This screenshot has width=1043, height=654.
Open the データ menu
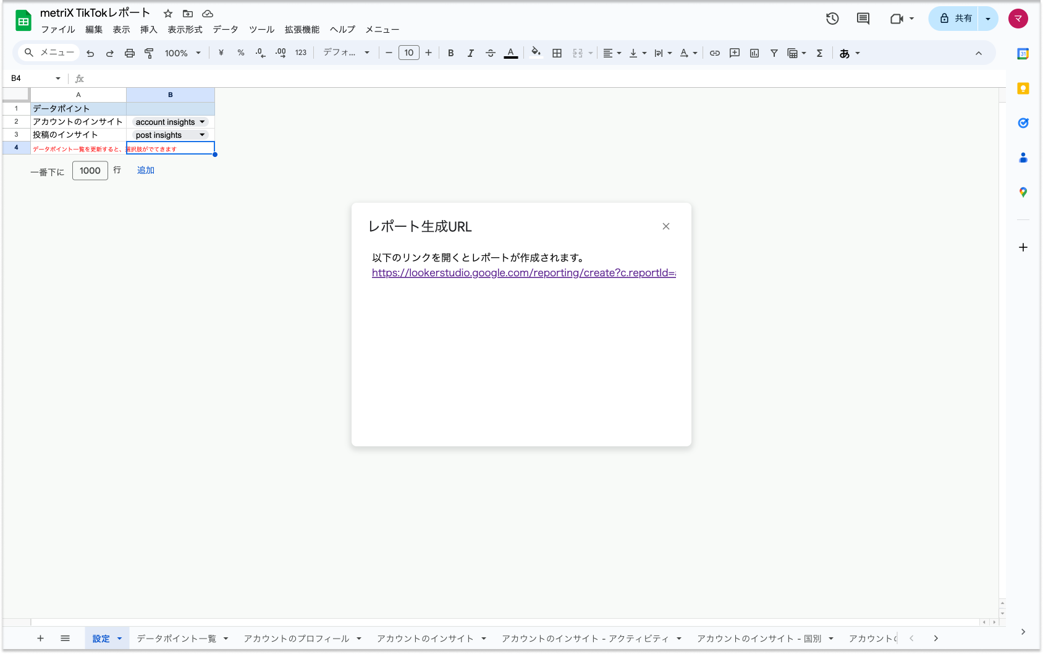pyautogui.click(x=226, y=30)
